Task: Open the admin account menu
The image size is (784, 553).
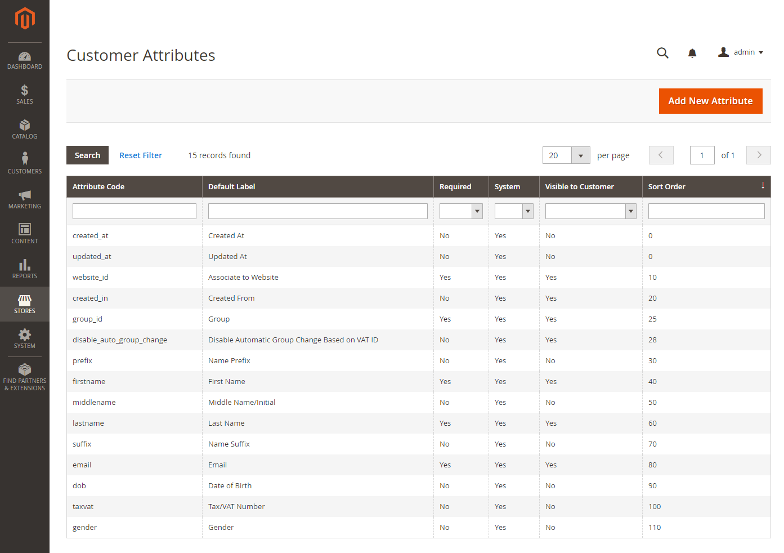Action: click(741, 52)
